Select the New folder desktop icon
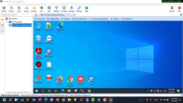Screen dimensions: 183x103 tap(49, 66)
